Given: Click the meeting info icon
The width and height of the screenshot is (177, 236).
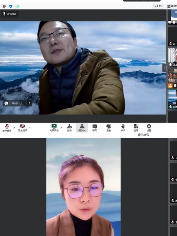Looking at the screenshot, I should pyautogui.click(x=4, y=6).
